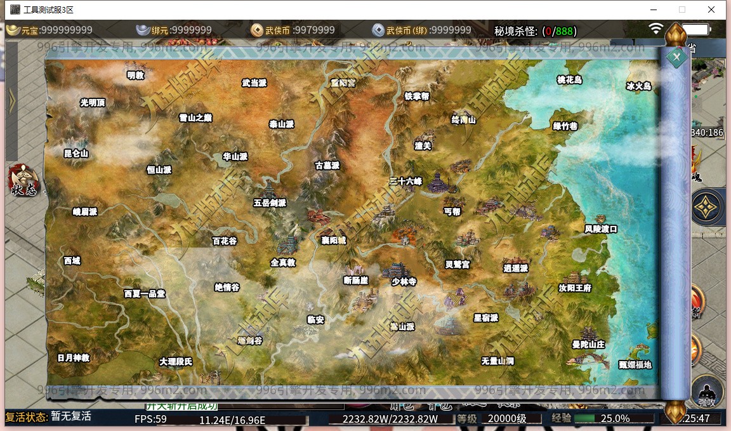Go to 桃花岛 island
The width and height of the screenshot is (731, 431).
click(x=569, y=80)
